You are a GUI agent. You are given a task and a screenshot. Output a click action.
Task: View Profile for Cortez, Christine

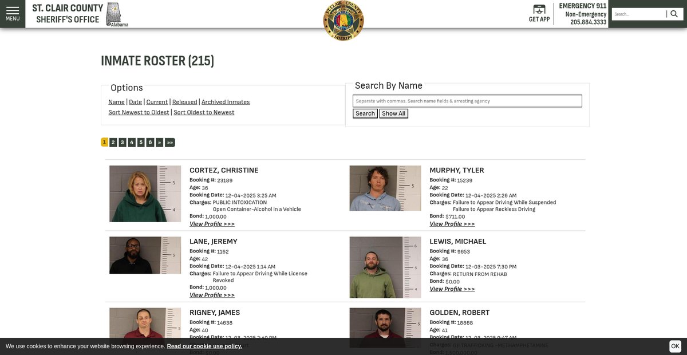(x=212, y=224)
